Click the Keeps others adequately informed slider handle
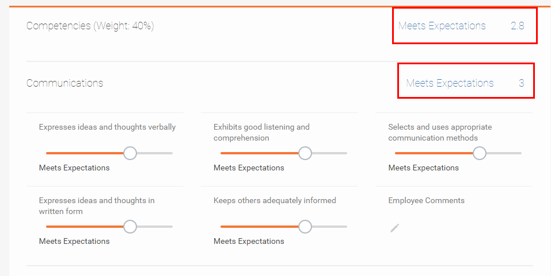Viewport: 551px width, 276px height. click(x=305, y=227)
